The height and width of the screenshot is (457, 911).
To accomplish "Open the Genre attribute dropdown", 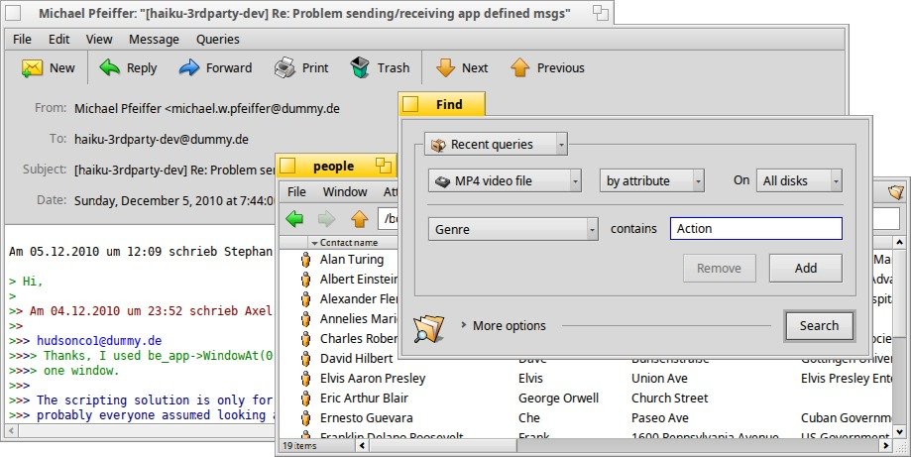I will pyautogui.click(x=513, y=229).
